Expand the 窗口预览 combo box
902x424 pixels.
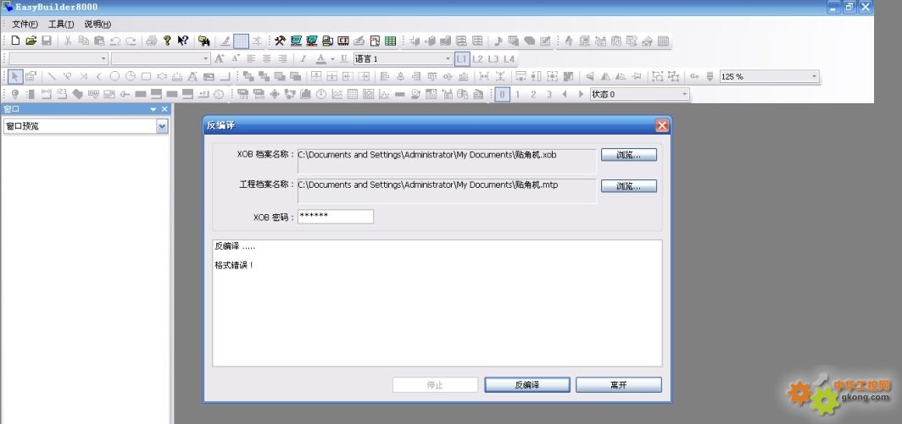coord(162,126)
